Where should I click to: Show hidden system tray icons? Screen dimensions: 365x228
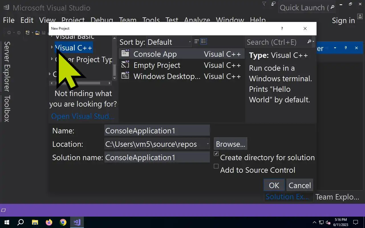[x=315, y=222]
